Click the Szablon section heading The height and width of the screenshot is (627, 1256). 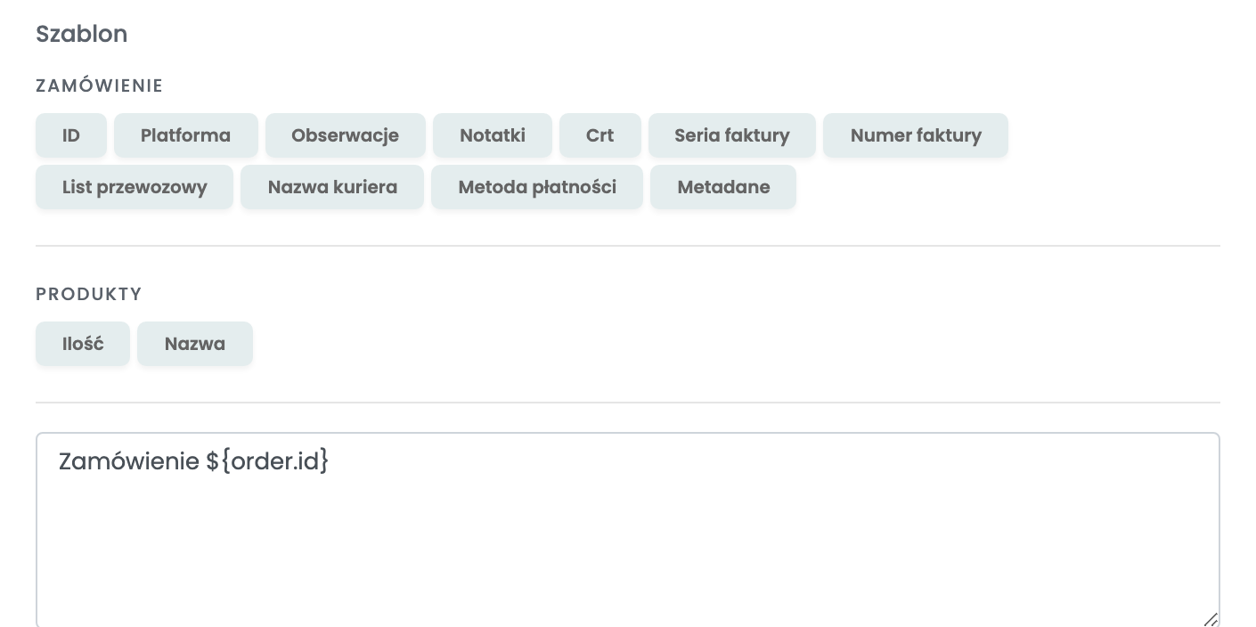click(82, 34)
